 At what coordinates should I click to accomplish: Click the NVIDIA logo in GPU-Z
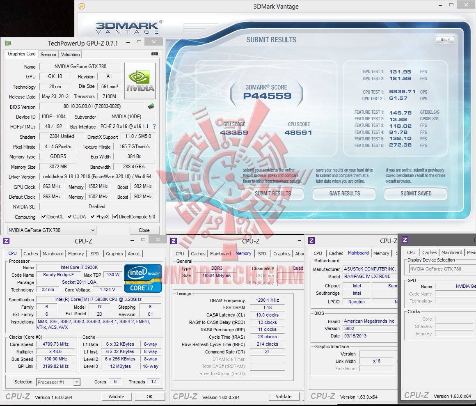pos(140,81)
